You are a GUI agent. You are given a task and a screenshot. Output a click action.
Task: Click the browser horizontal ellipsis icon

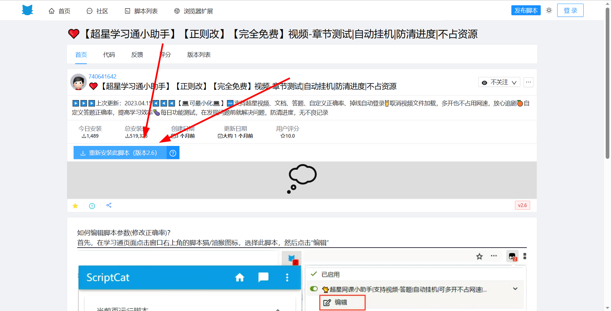point(494,256)
